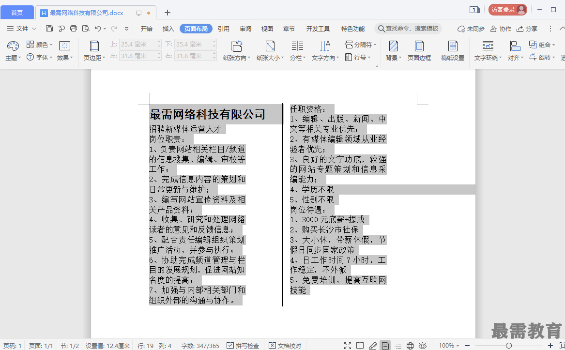The width and height of the screenshot is (565, 350).
Task: Collapse the ribbon with top-right chevron
Action: [x=562, y=29]
